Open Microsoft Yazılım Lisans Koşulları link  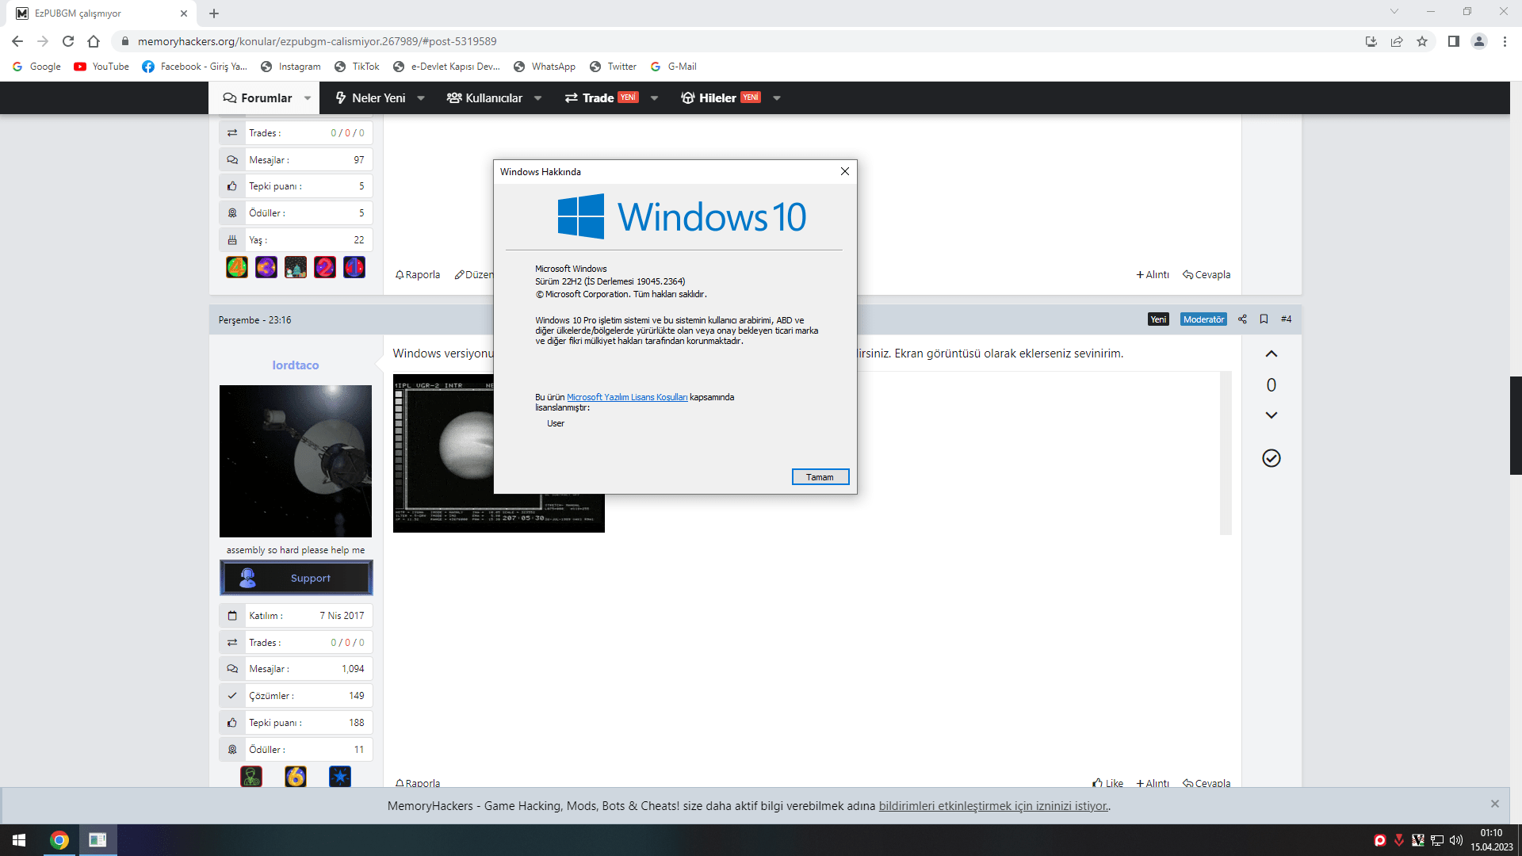[x=627, y=397]
